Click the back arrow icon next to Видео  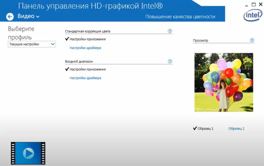pos(10,17)
